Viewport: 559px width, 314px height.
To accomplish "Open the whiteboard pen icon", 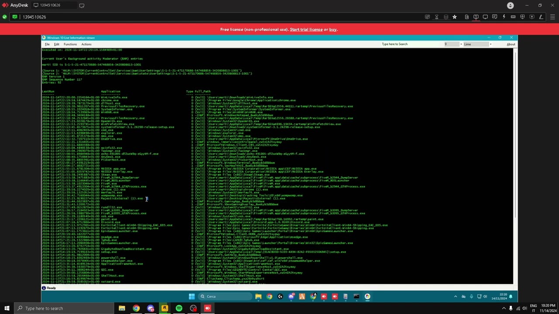I will pyautogui.click(x=541, y=17).
